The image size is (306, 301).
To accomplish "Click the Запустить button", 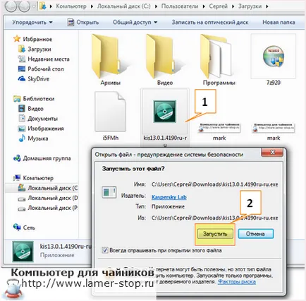I will coord(215,234).
